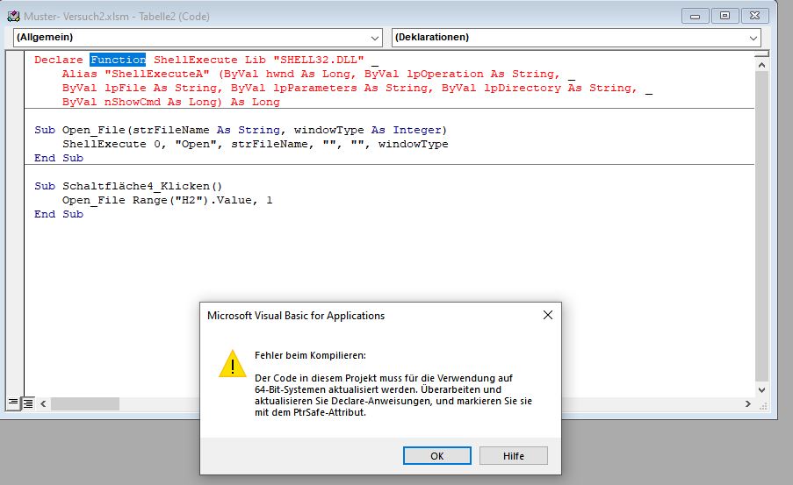
Task: Switch to procedure view icon
Action: 13,403
